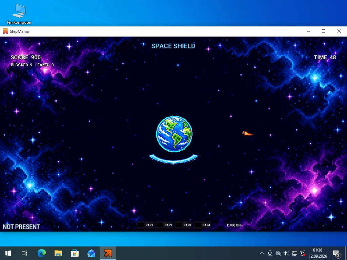Screen dimensions: 347x260
Task: Click the PAR4 light indicator
Action: point(202,225)
